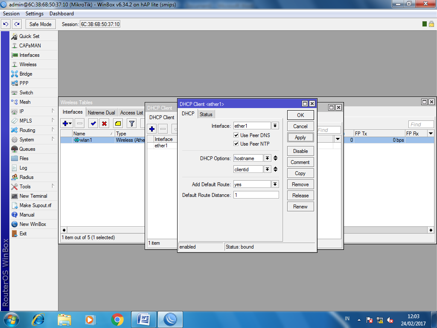Click filter funnel icon in Wireless Tables

pyautogui.click(x=131, y=123)
